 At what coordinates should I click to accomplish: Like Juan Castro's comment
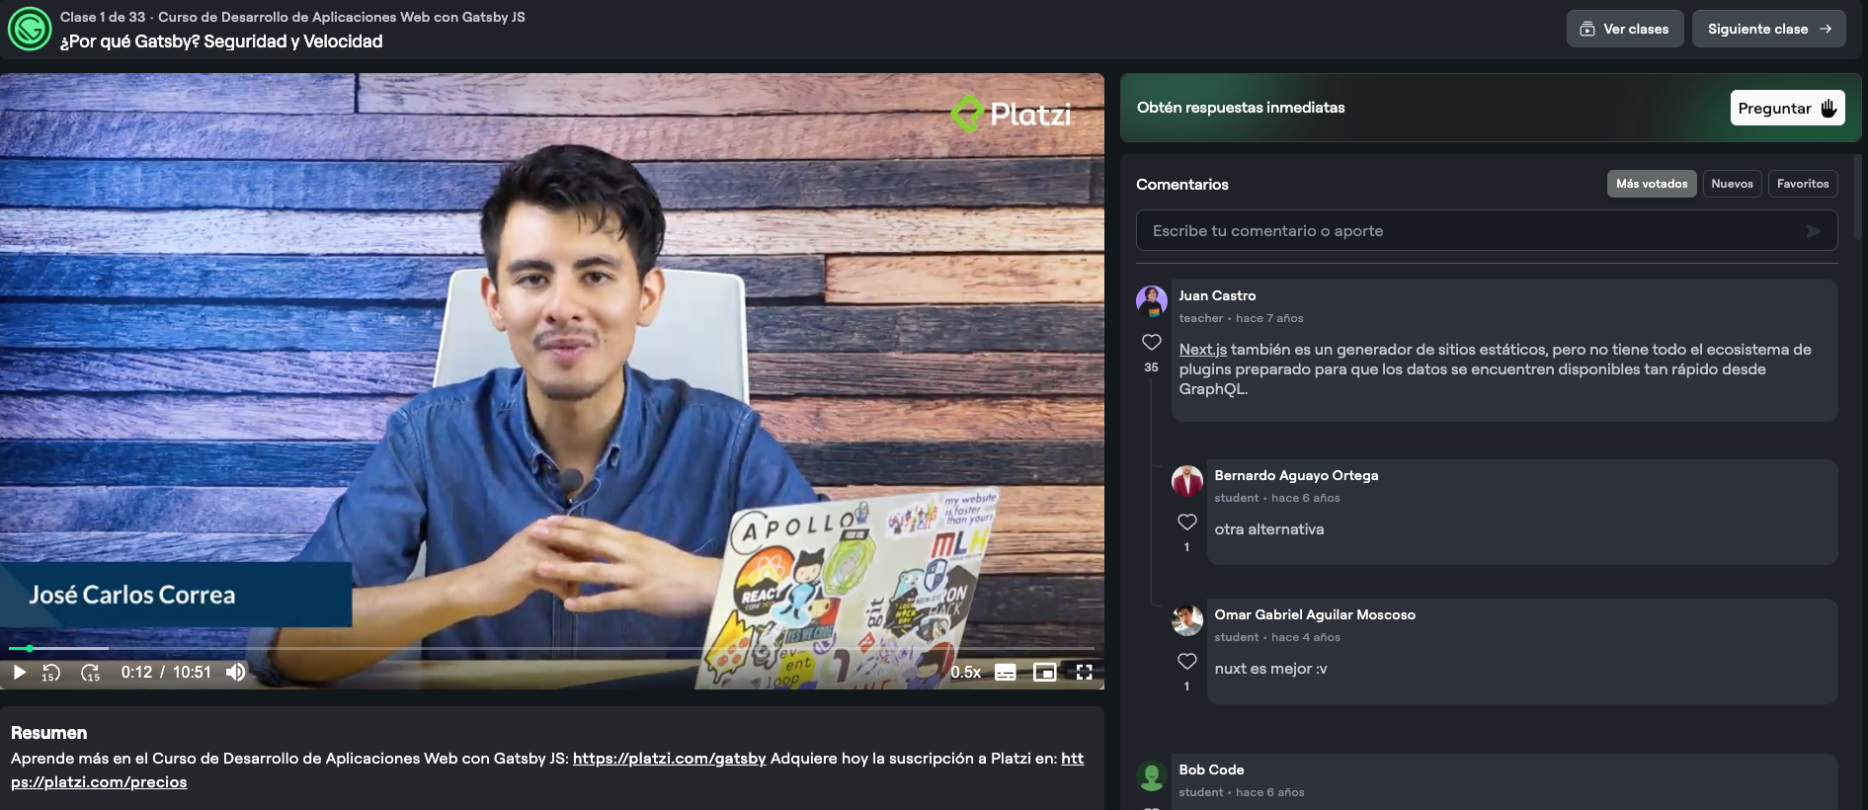tap(1151, 343)
